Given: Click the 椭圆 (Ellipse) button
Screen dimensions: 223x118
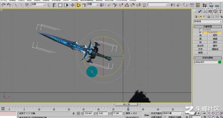Looking at the screenshot, I should [215, 39].
